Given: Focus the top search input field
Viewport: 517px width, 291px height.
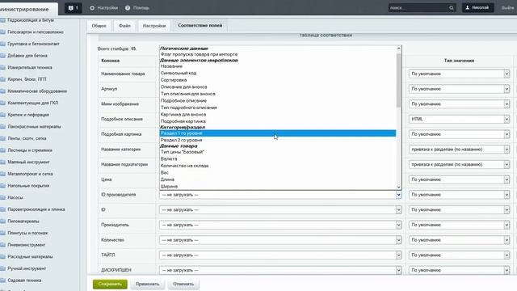Looking at the screenshot, I should tap(418, 8).
